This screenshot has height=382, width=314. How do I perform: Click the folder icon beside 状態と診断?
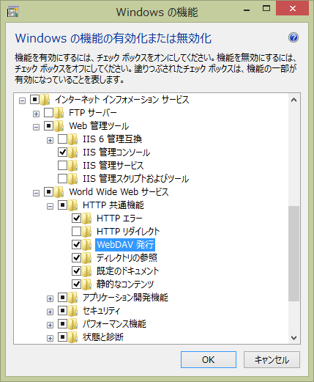[x=73, y=337]
